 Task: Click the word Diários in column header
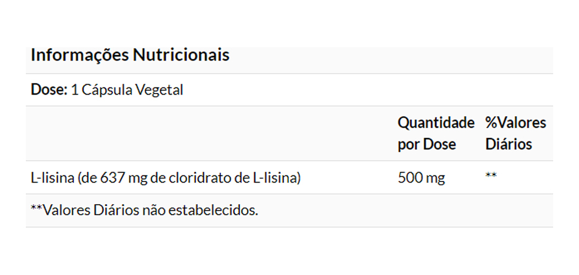(509, 144)
